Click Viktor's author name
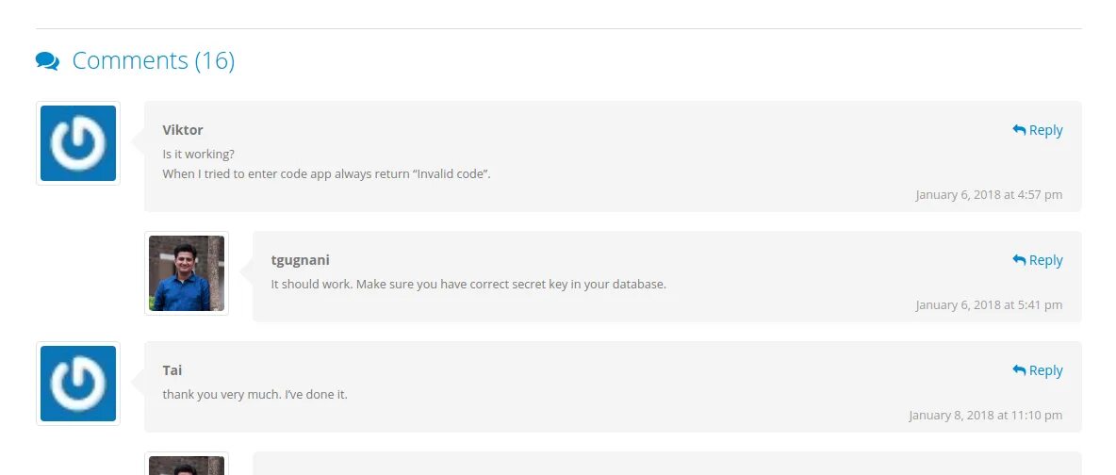Screen dimensions: 1116x475 tap(182, 130)
